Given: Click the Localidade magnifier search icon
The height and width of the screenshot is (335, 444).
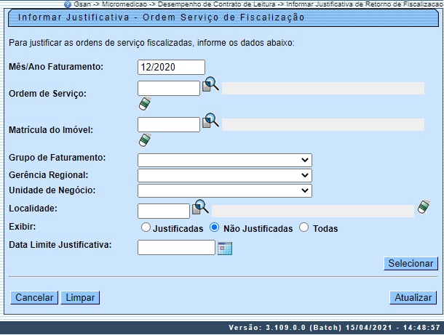Looking at the screenshot, I should coord(200,209).
